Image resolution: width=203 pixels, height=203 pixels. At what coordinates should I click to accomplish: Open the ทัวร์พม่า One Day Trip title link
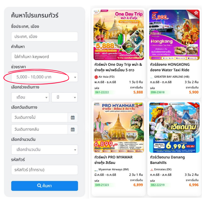pyautogui.click(x=118, y=67)
